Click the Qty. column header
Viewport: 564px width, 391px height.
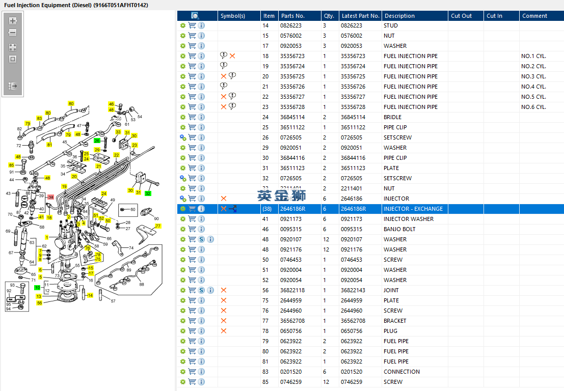click(x=329, y=16)
